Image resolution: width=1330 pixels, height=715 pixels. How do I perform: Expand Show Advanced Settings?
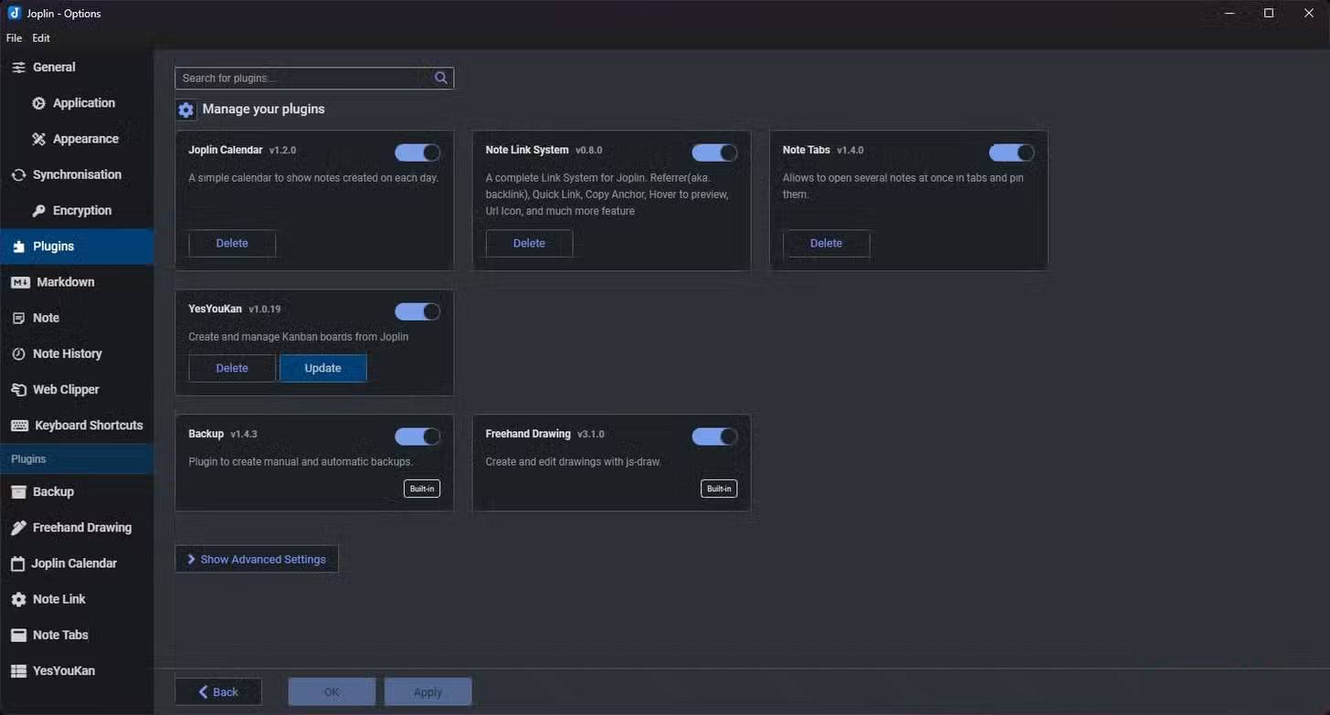point(257,560)
